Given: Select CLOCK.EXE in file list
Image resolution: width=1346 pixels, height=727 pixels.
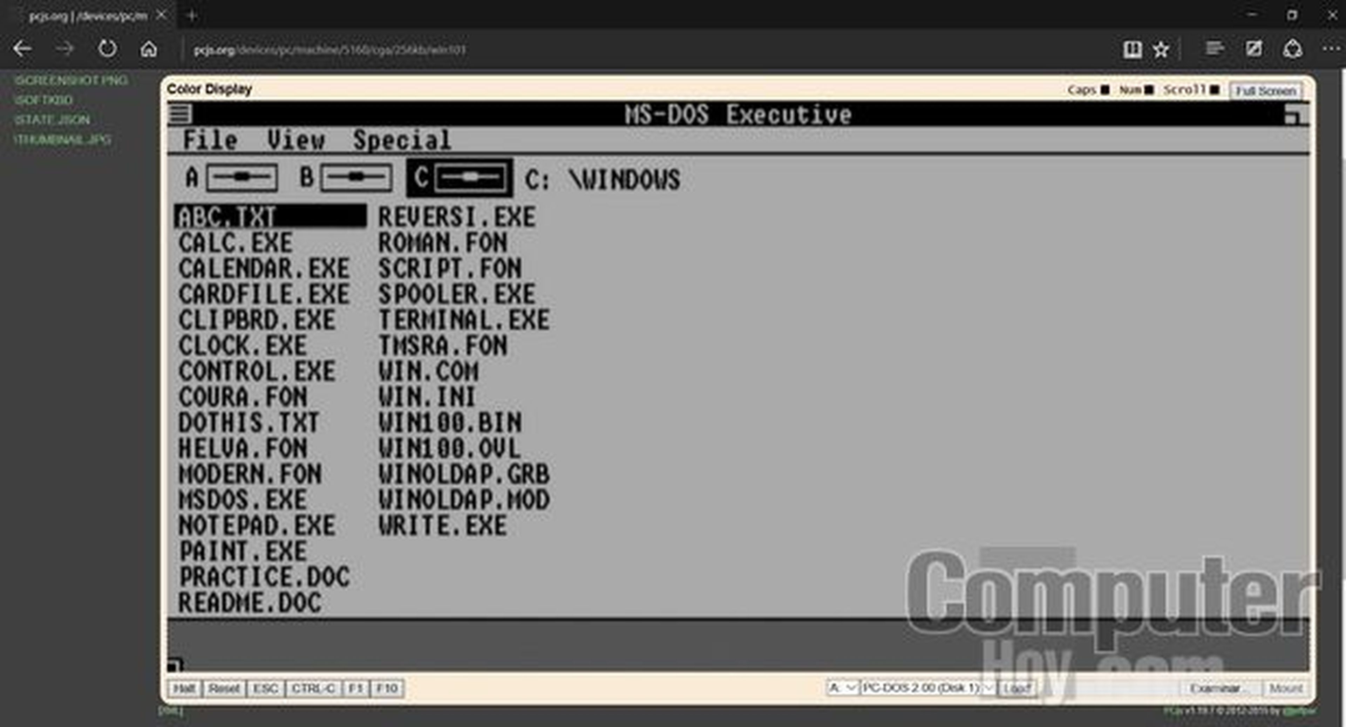Looking at the screenshot, I should tap(243, 345).
